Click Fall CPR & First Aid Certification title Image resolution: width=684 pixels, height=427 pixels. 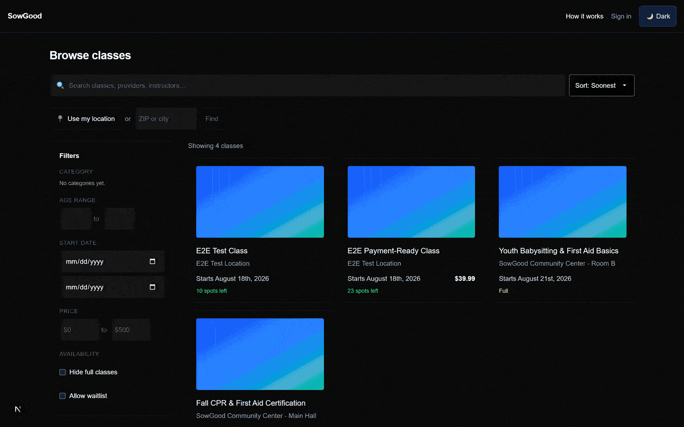click(251, 403)
